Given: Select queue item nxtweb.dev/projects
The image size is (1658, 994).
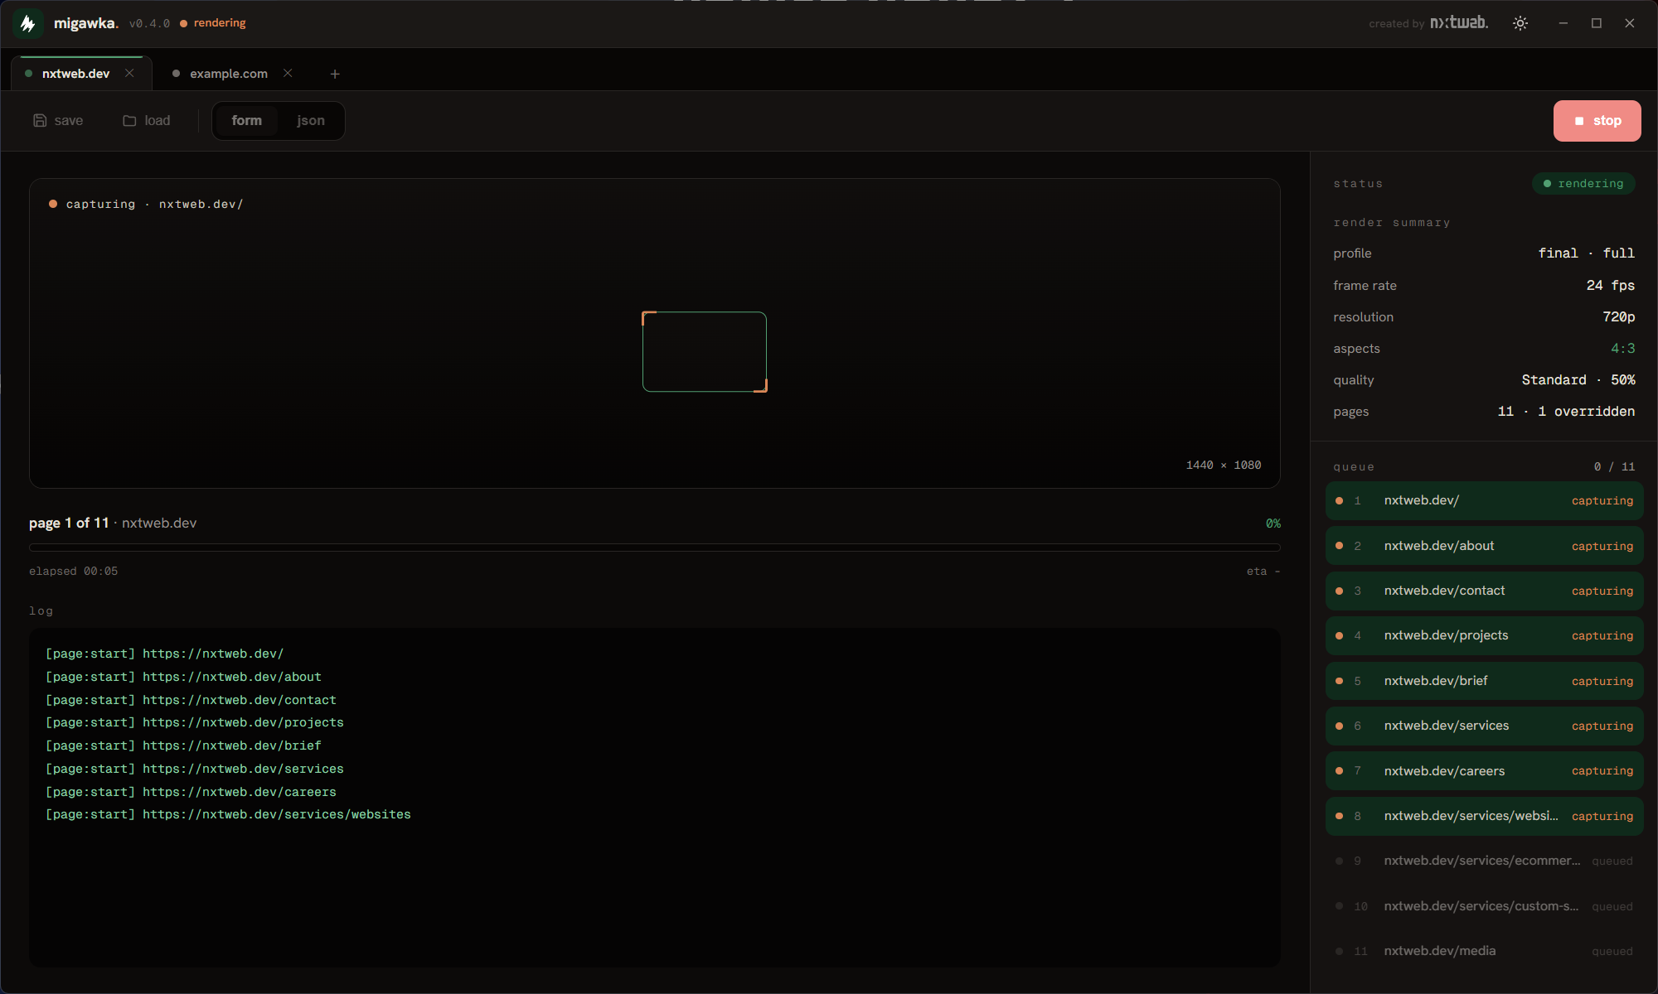Looking at the screenshot, I should click(x=1484, y=635).
